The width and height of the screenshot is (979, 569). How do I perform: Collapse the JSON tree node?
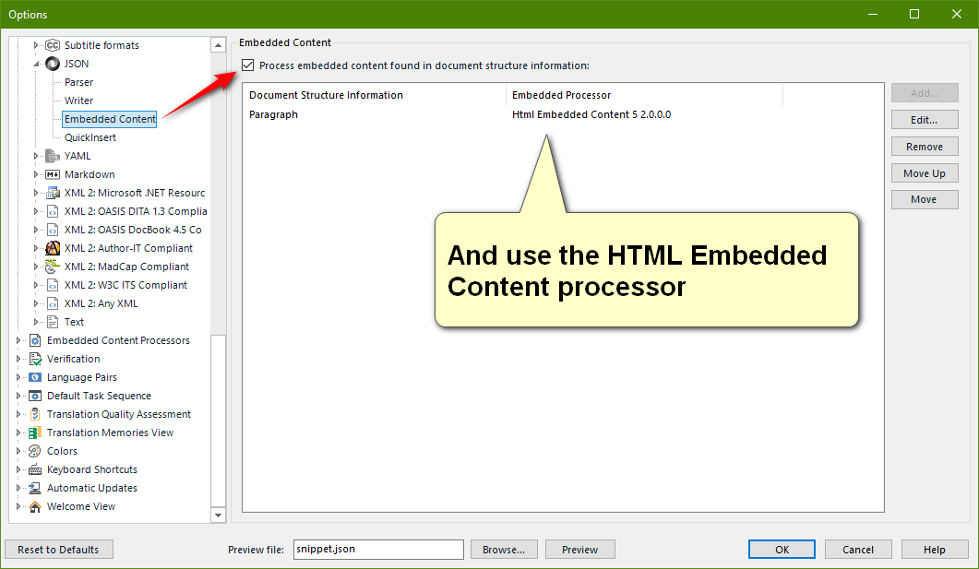pyautogui.click(x=36, y=64)
